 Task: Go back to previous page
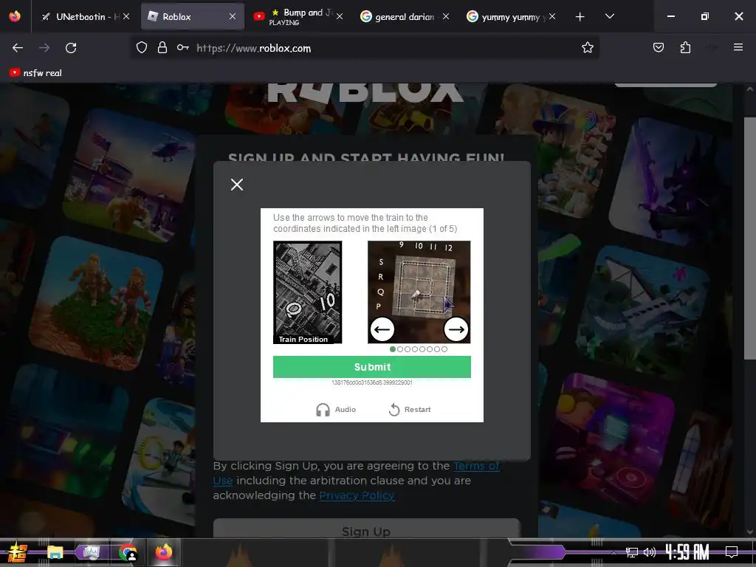[x=18, y=48]
